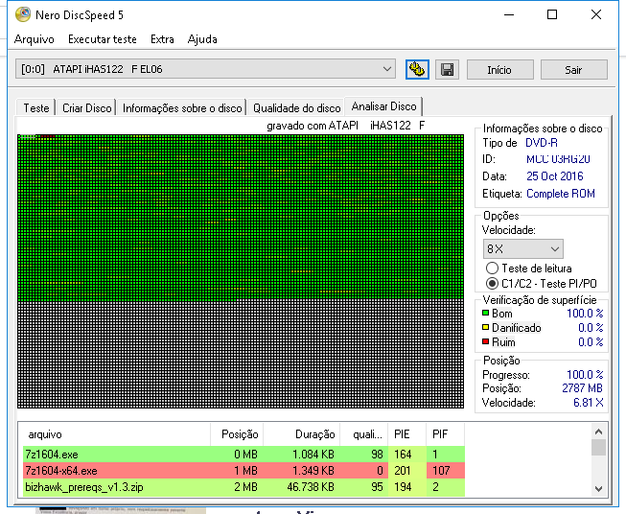Click the Bom 100.0 % percentage value

(585, 314)
